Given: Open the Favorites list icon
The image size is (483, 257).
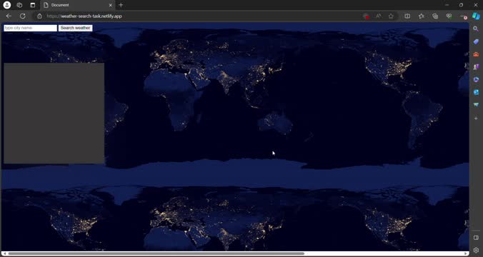Looking at the screenshot, I should (421, 16).
